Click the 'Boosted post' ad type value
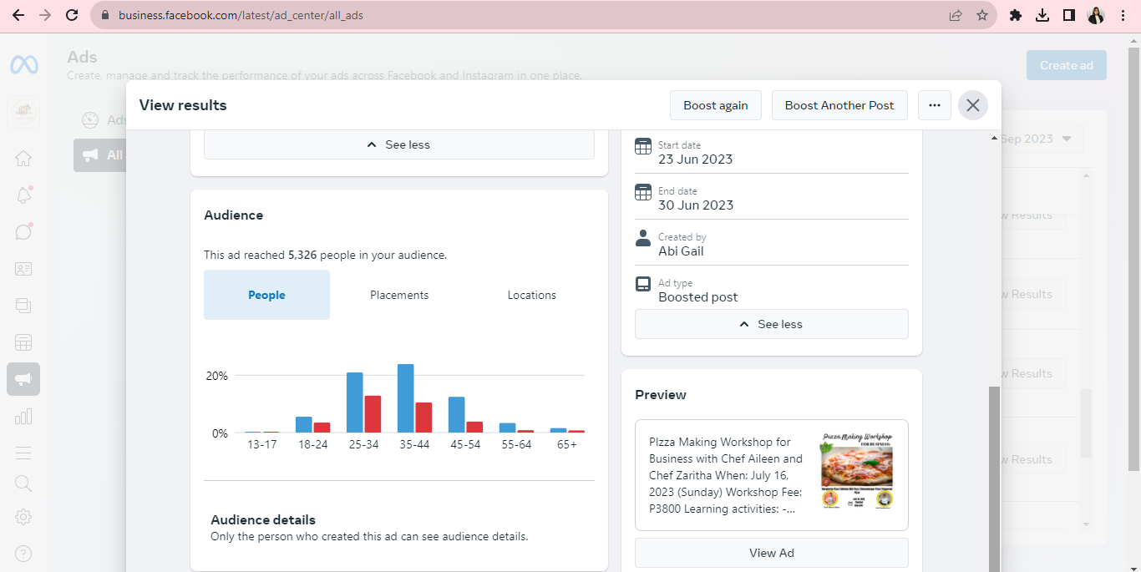1141x572 pixels. (698, 296)
